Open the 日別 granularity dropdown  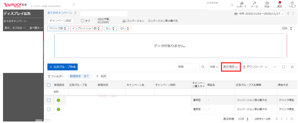click(x=287, y=29)
